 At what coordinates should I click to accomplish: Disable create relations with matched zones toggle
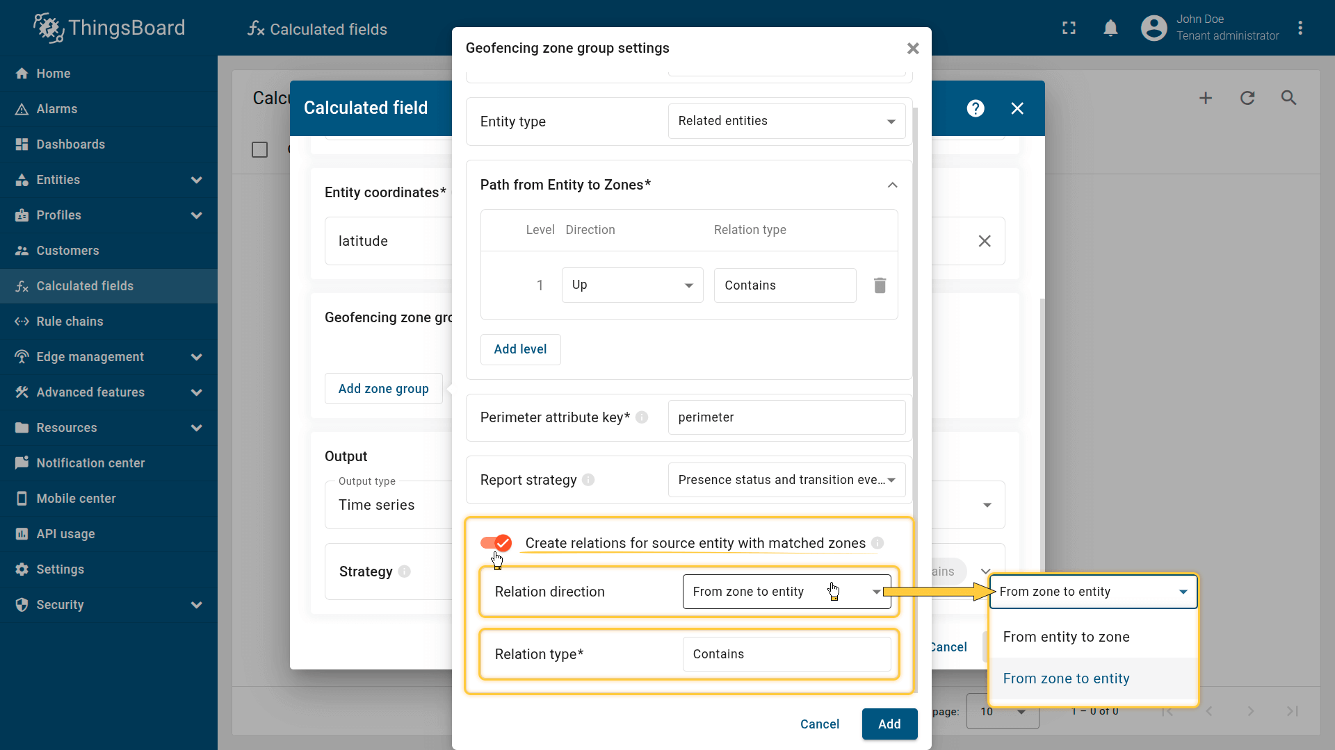click(x=496, y=543)
